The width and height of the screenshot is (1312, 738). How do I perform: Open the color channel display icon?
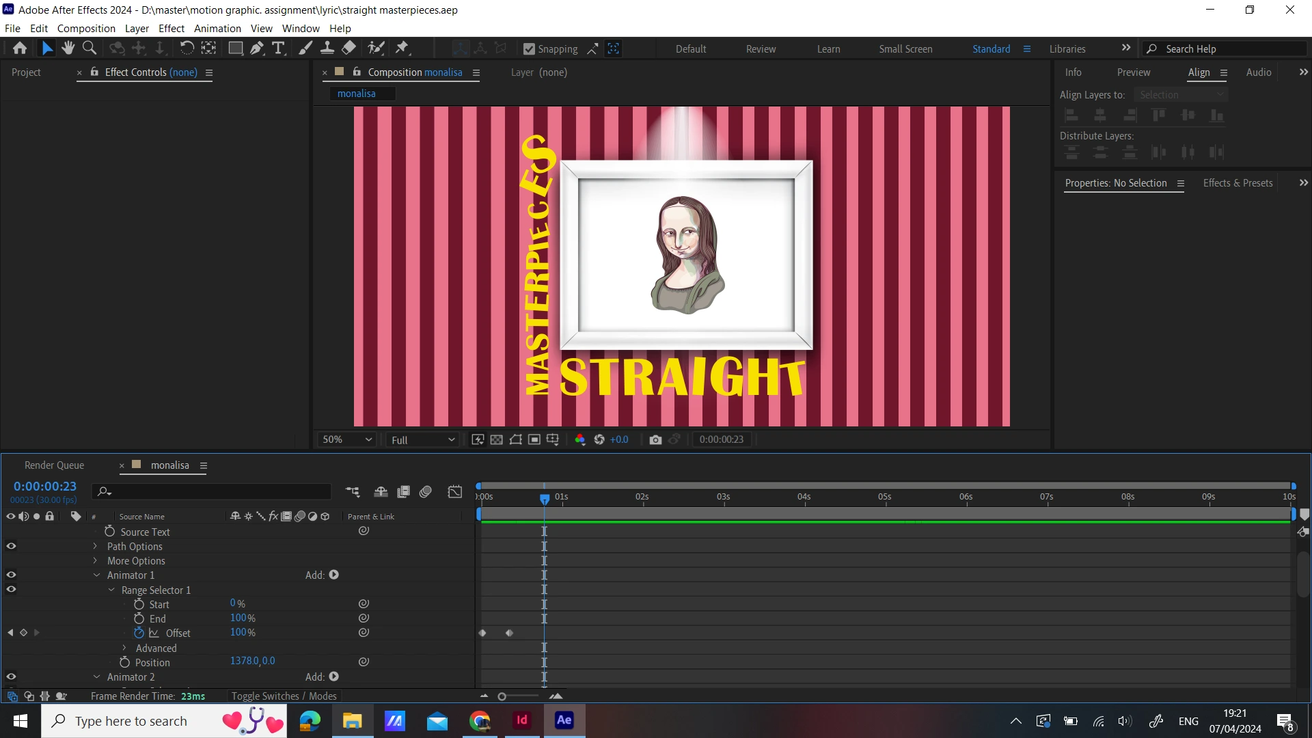click(x=580, y=440)
